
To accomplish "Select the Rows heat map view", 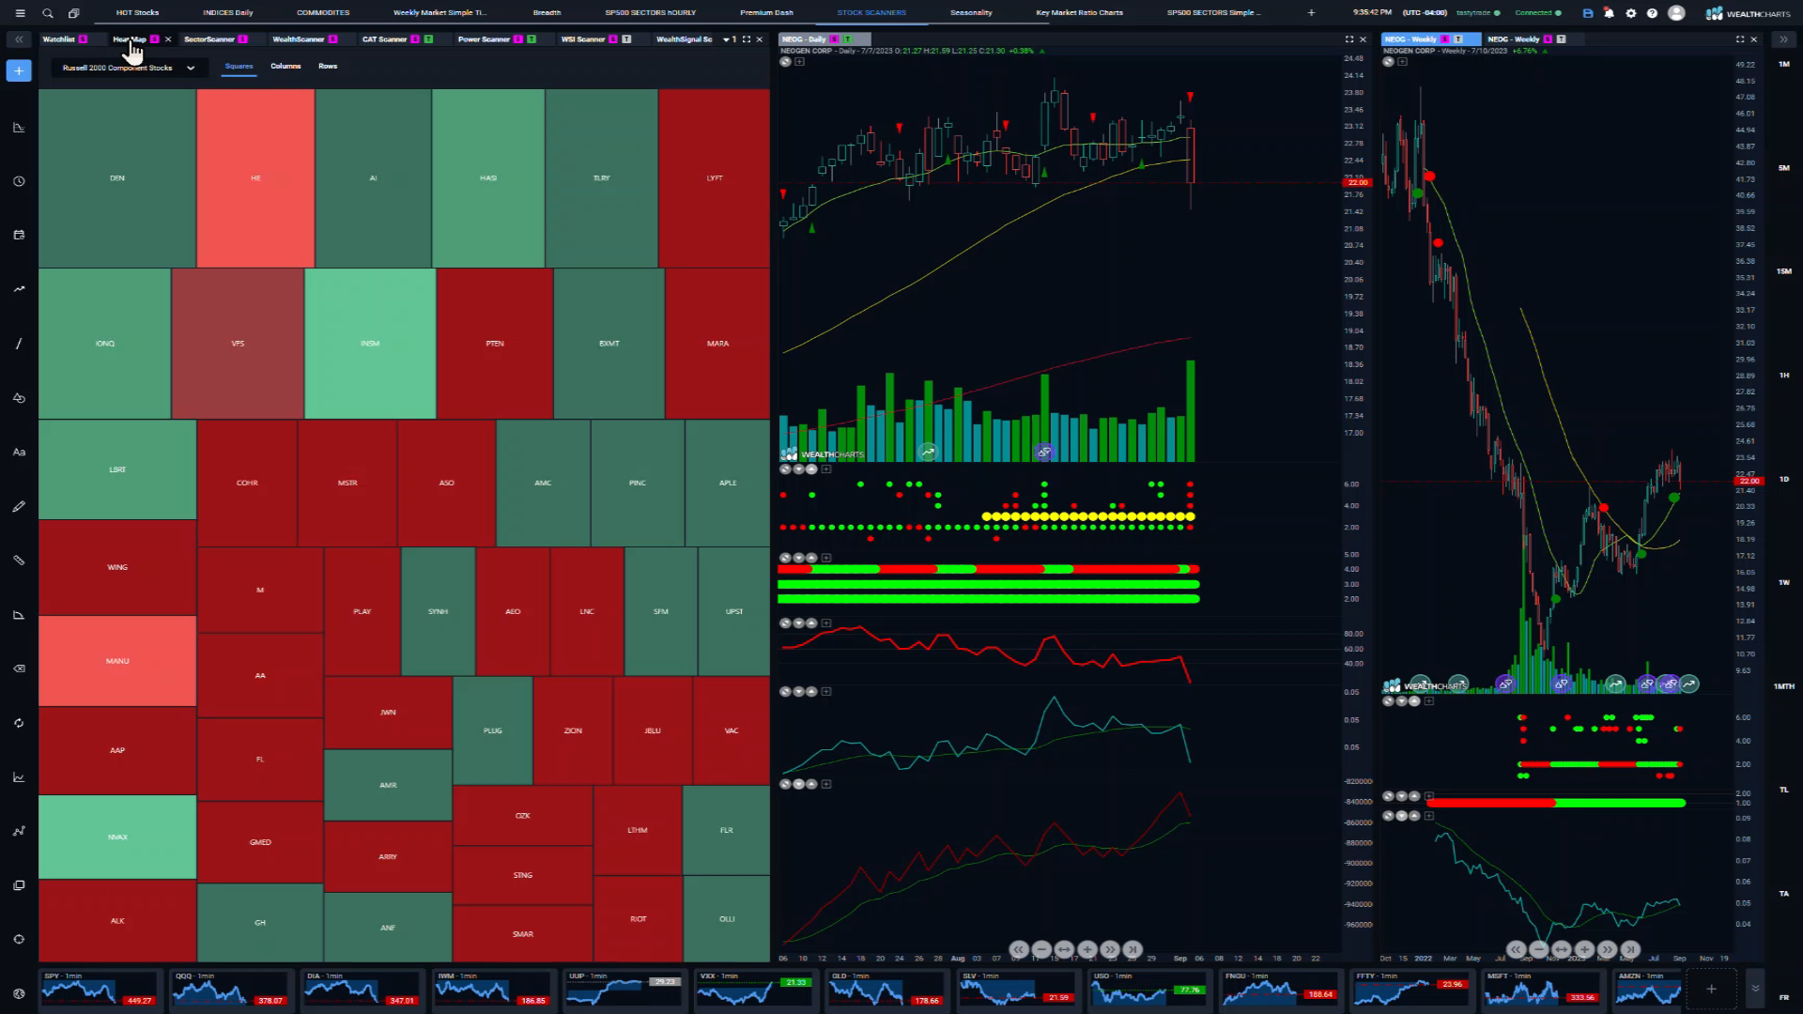I will (x=328, y=67).
